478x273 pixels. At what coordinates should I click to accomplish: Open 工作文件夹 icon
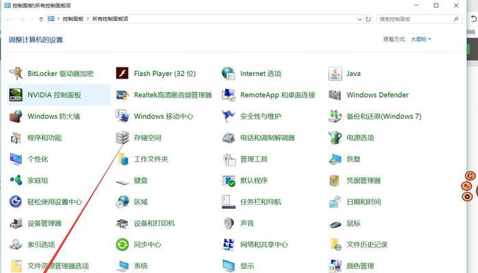point(123,159)
